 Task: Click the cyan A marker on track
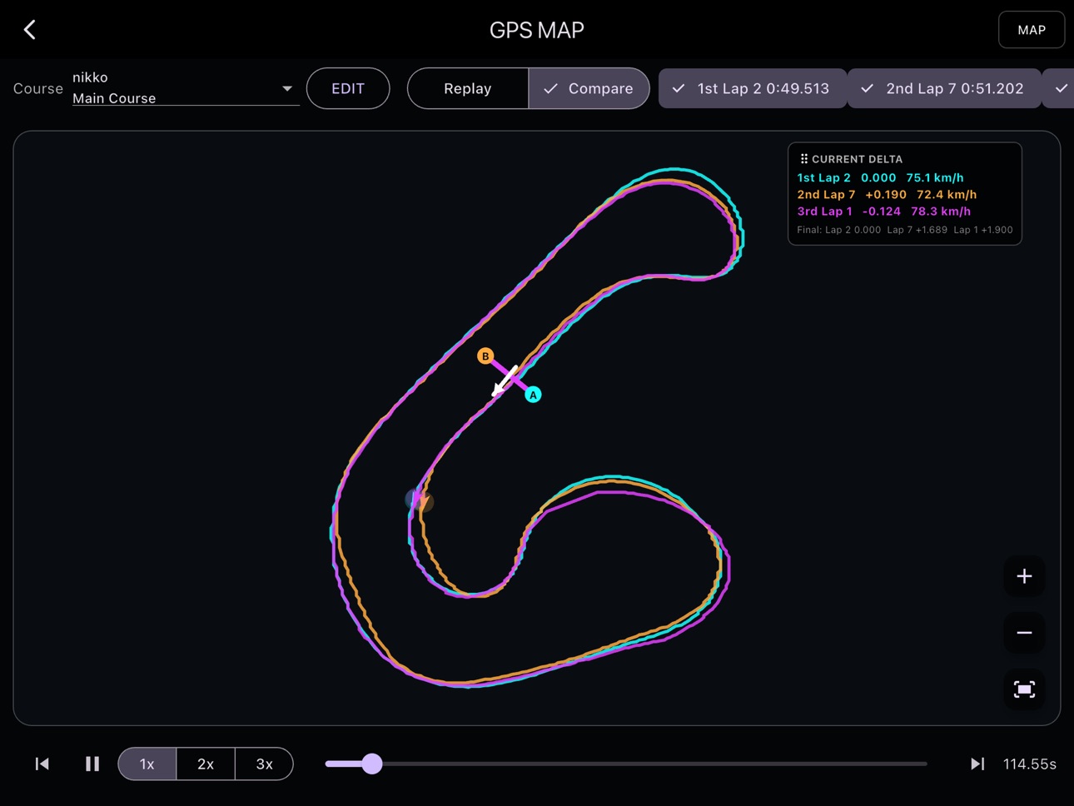coord(533,395)
